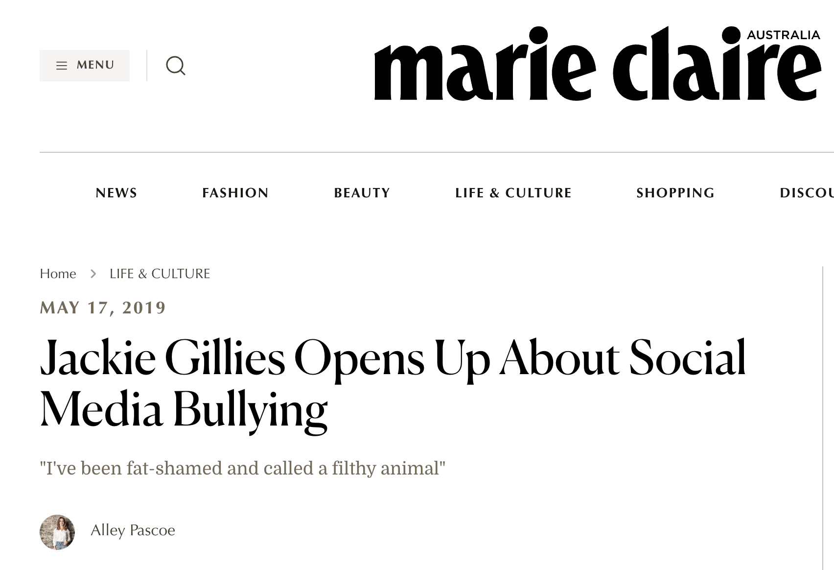Go to the NEWS section
This screenshot has width=834, height=570.
[116, 193]
